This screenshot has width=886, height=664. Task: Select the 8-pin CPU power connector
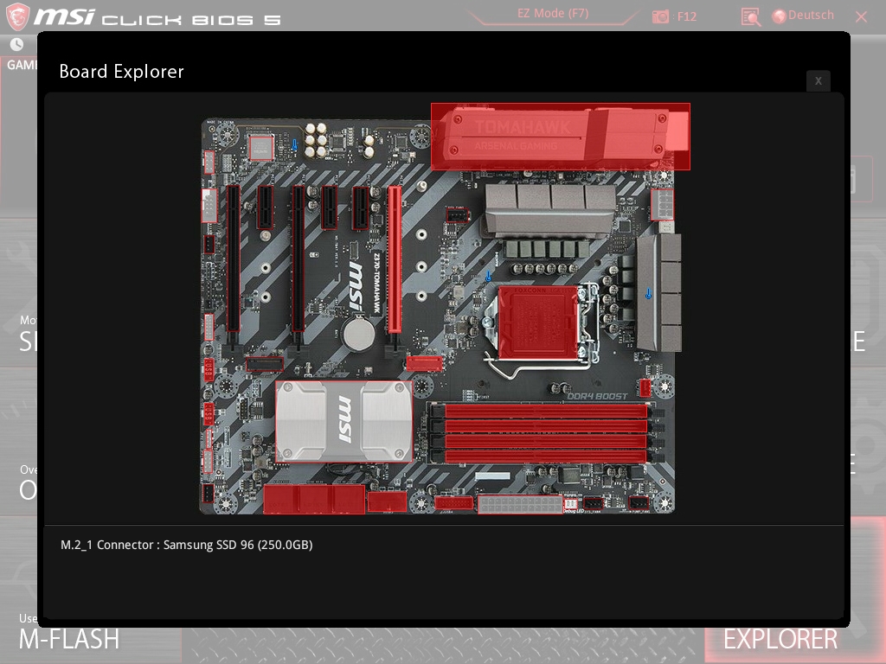click(662, 204)
